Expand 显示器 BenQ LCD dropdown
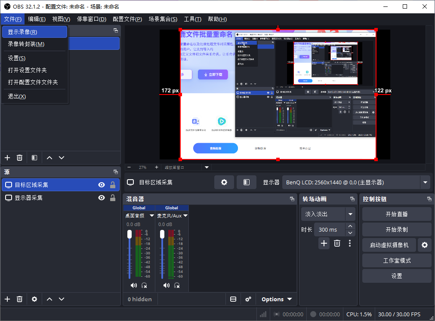 tap(425, 183)
